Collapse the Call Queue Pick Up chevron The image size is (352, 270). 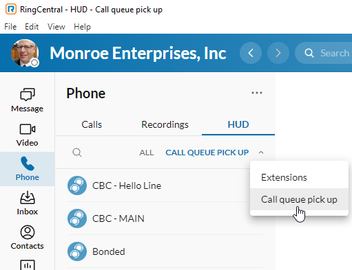point(261,153)
